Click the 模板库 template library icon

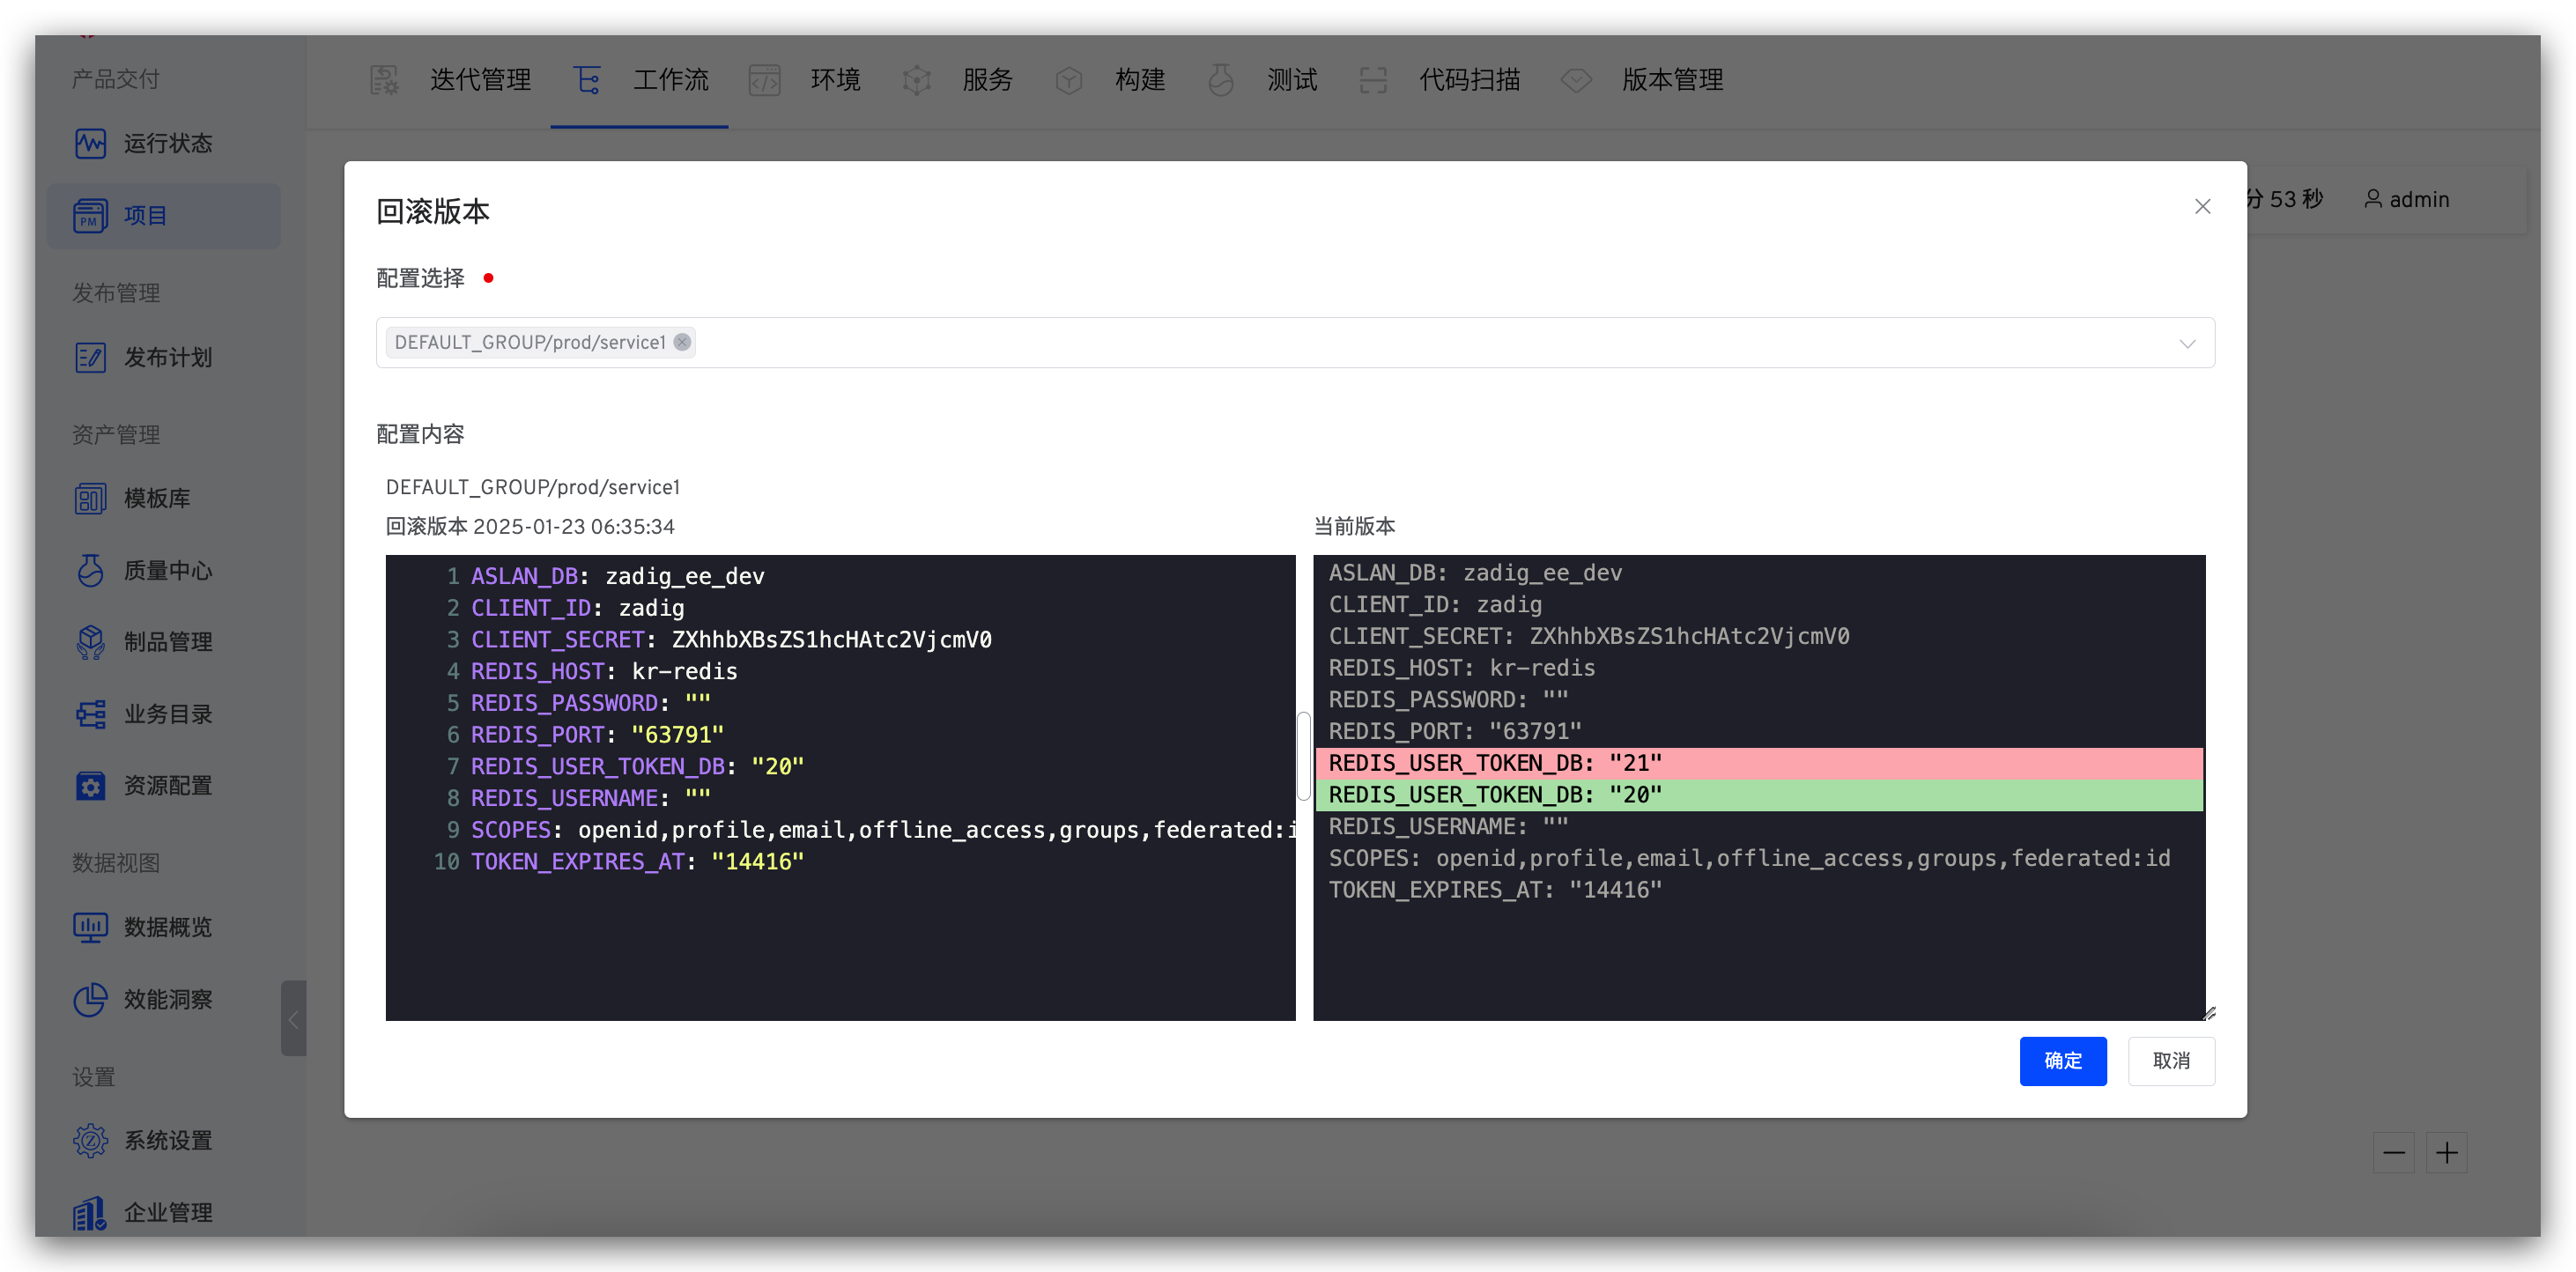pyautogui.click(x=90, y=498)
